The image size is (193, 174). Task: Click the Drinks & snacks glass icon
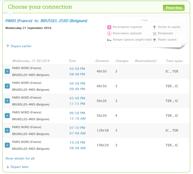click(x=155, y=27)
